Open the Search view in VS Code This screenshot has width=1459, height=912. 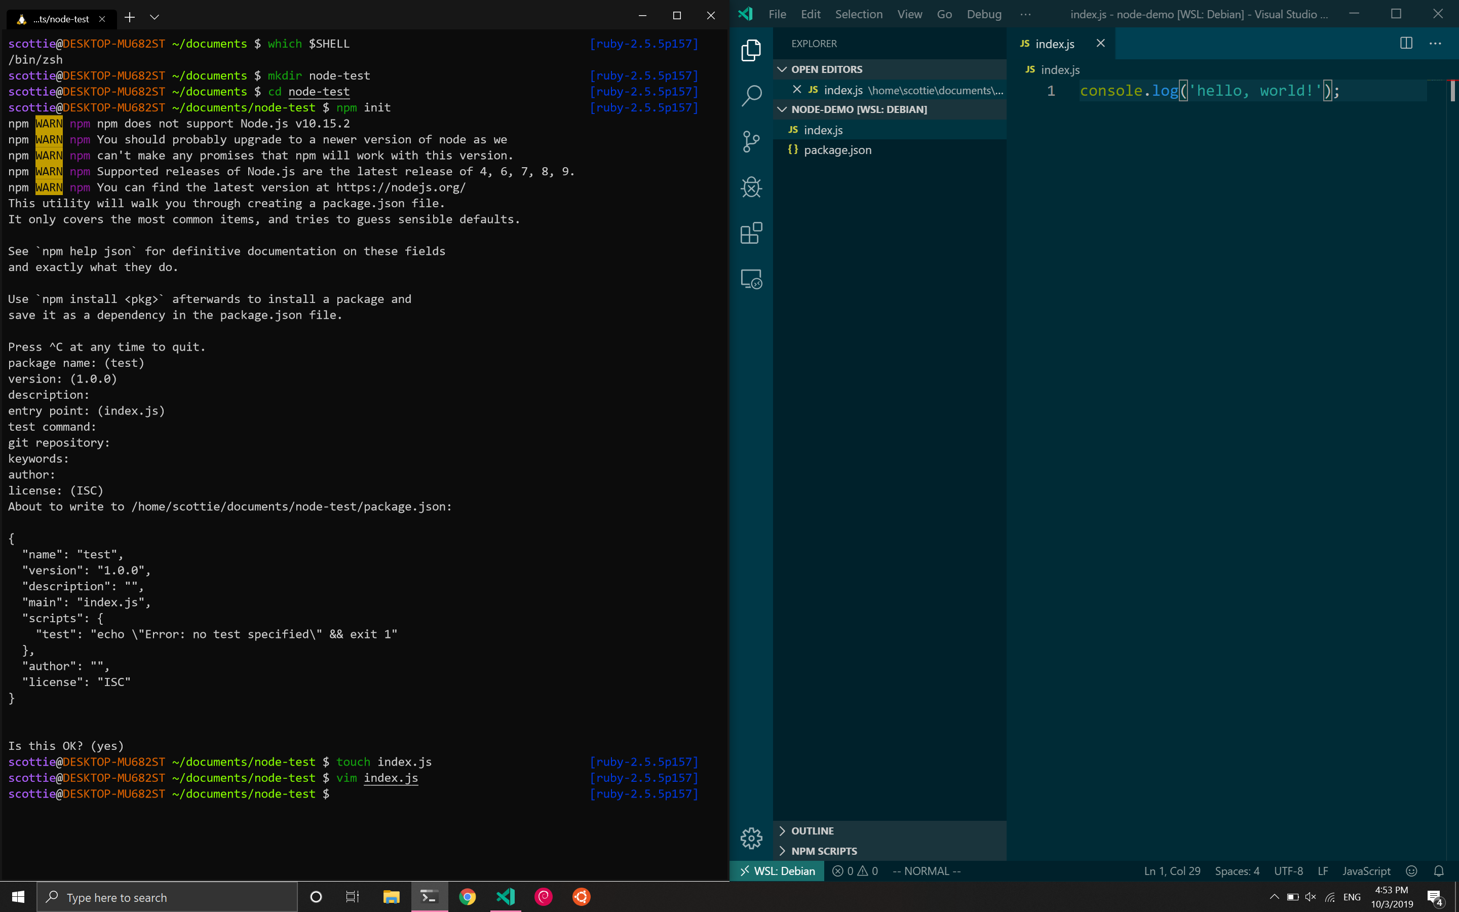pos(751,95)
